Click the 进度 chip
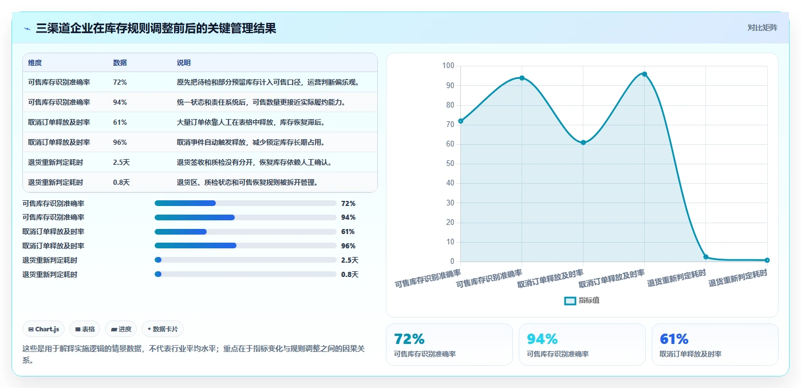 (121, 329)
